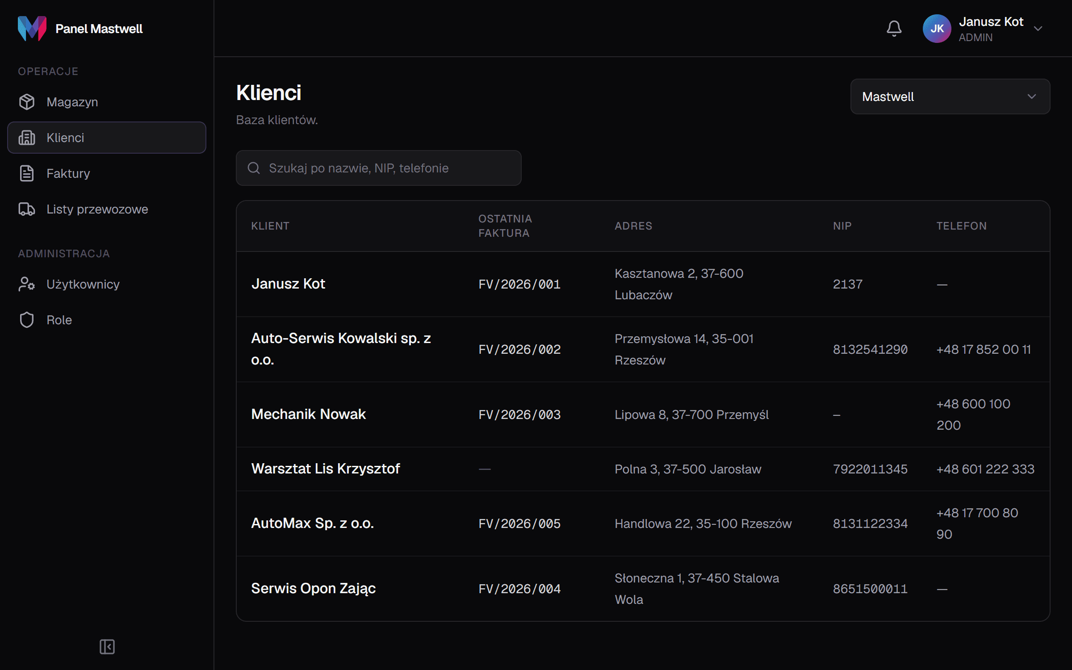Click invoice FV/2026/005

tap(519, 523)
